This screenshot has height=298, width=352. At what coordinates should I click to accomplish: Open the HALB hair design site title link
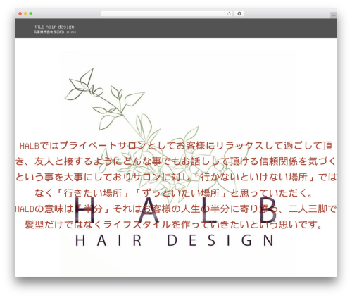pyautogui.click(x=54, y=27)
